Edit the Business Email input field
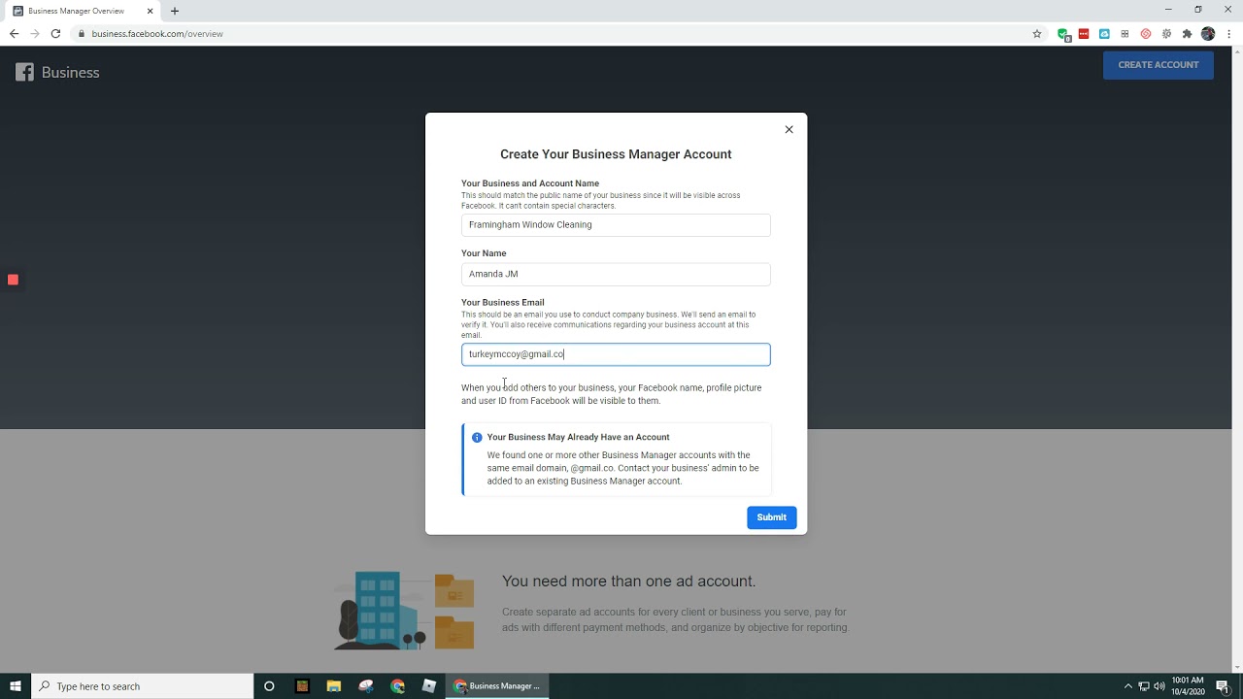The width and height of the screenshot is (1243, 699). (616, 354)
